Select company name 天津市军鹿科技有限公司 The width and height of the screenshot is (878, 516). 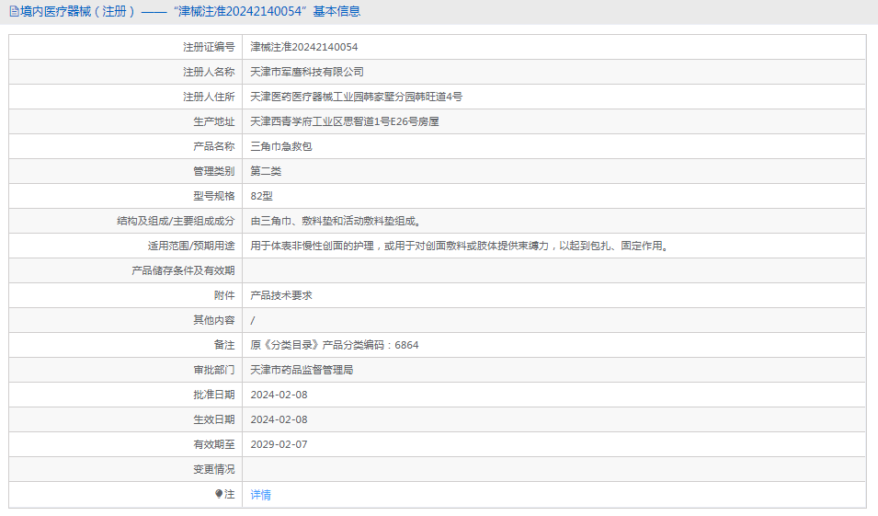[x=307, y=72]
